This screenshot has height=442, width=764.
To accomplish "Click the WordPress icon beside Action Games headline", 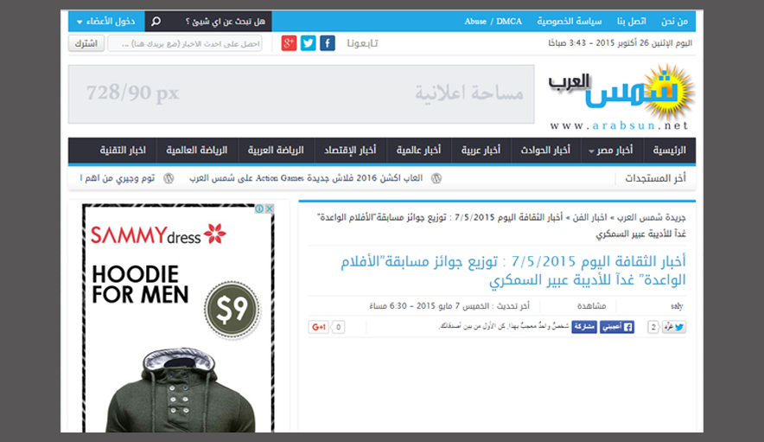I will (436, 178).
